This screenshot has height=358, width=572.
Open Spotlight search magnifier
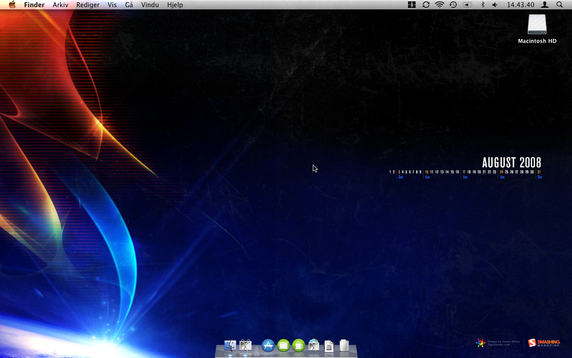pyautogui.click(x=559, y=5)
